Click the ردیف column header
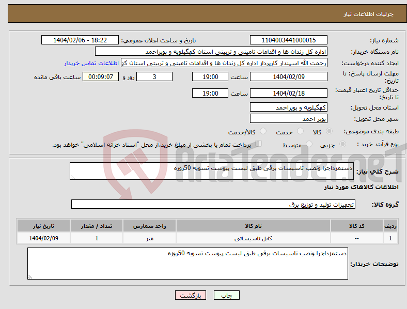The width and height of the screenshot is (407, 309). pos(390,226)
